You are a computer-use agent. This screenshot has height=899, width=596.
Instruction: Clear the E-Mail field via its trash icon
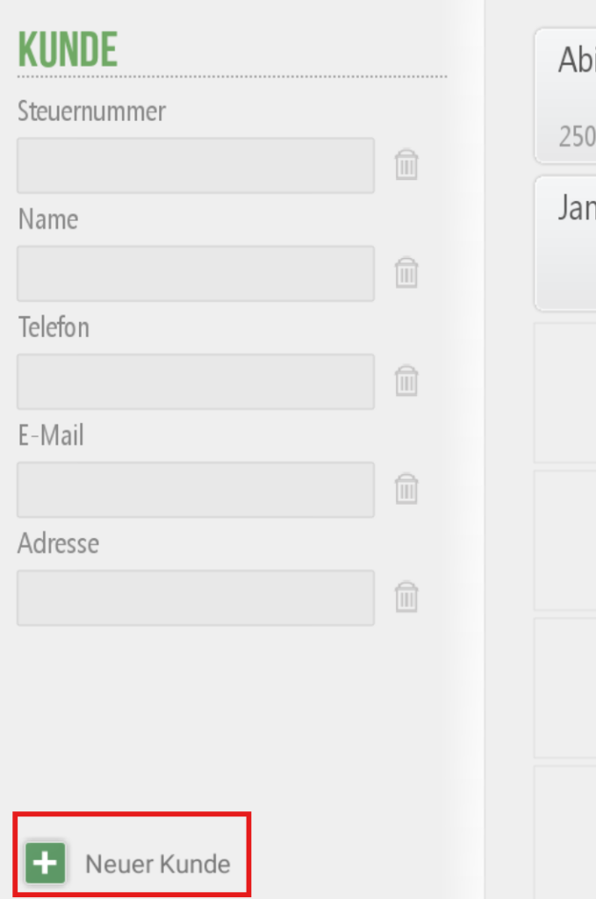coord(406,488)
